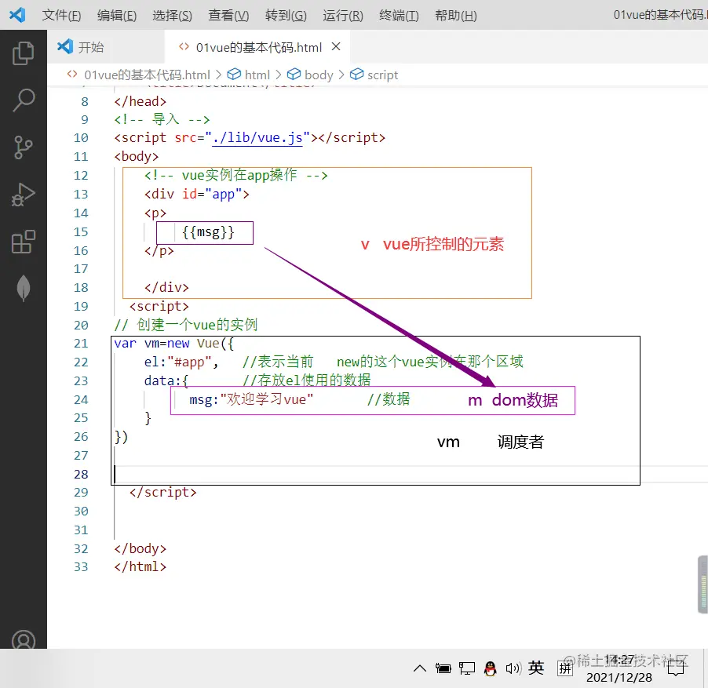Click the <div id="app"> code line
Viewport: 708px width, 688px height.
tap(196, 194)
